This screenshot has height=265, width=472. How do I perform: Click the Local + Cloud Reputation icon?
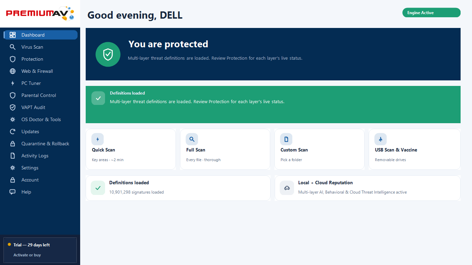click(x=287, y=188)
